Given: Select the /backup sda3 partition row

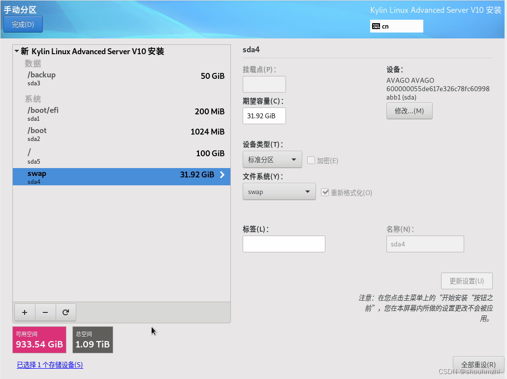Looking at the screenshot, I should click(x=122, y=78).
